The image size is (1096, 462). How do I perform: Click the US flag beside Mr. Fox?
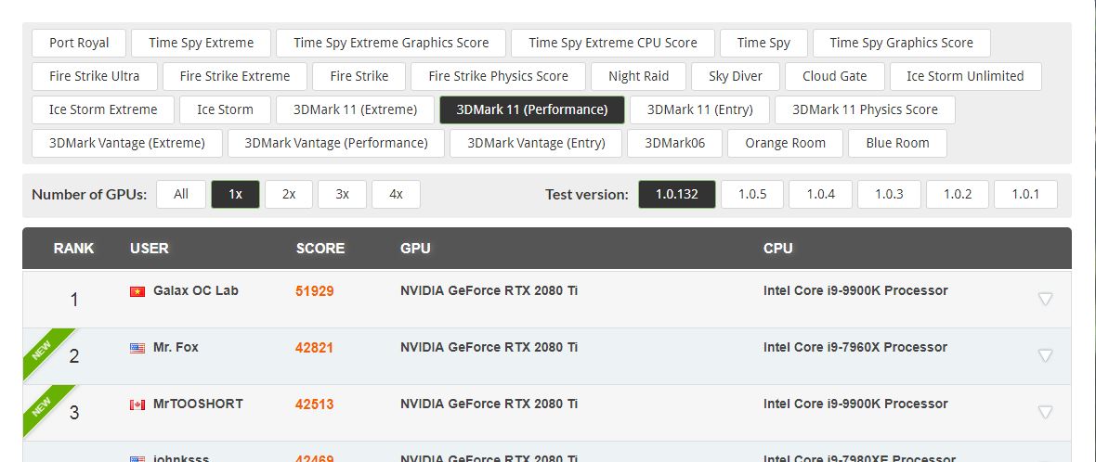(137, 348)
